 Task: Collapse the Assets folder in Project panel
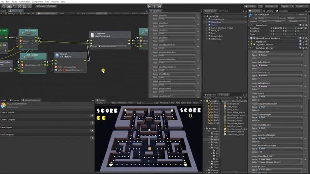click(x=205, y=129)
